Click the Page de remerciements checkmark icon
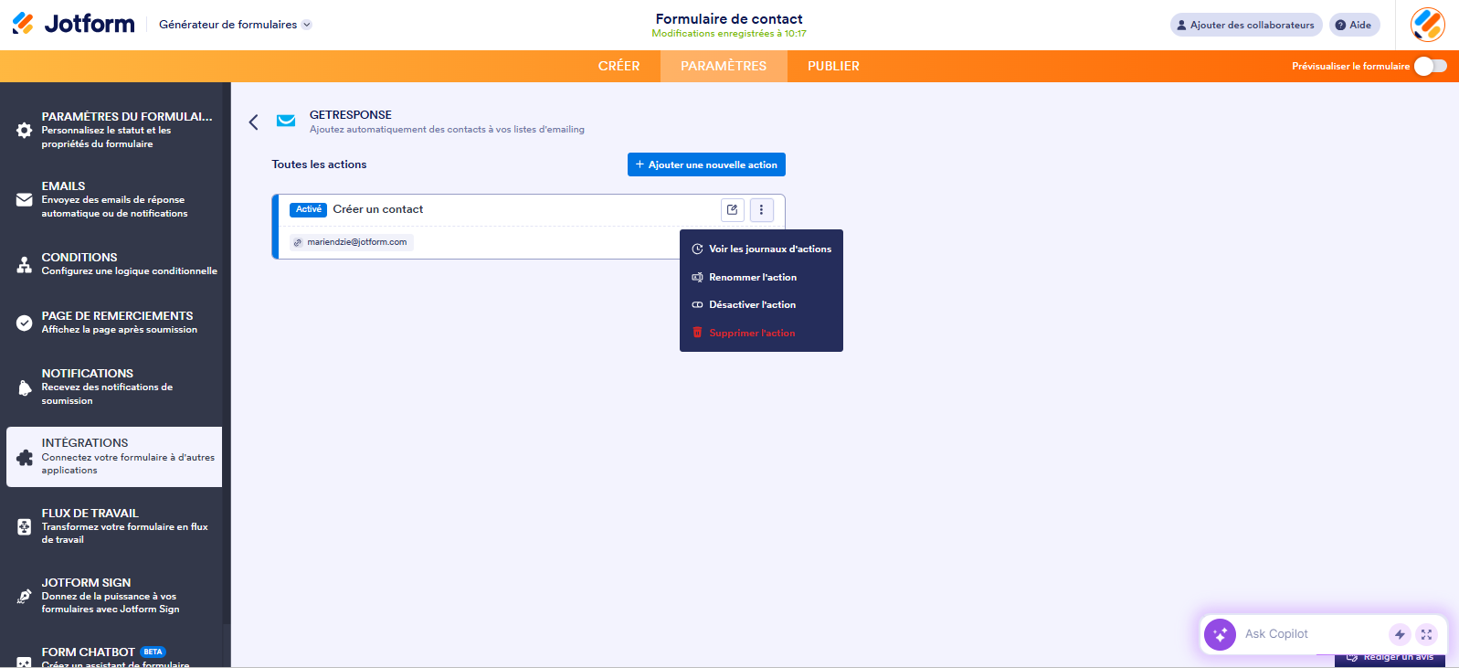The image size is (1459, 668). [25, 323]
